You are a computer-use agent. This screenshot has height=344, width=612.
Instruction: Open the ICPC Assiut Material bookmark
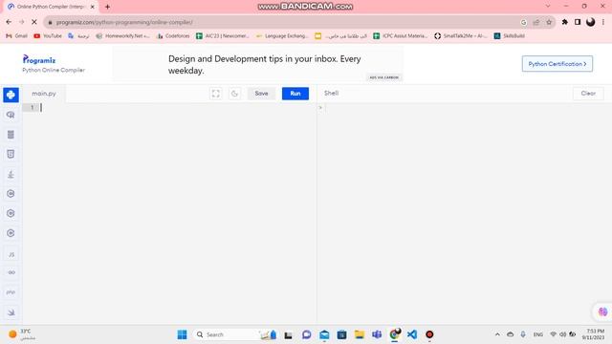tap(401, 36)
